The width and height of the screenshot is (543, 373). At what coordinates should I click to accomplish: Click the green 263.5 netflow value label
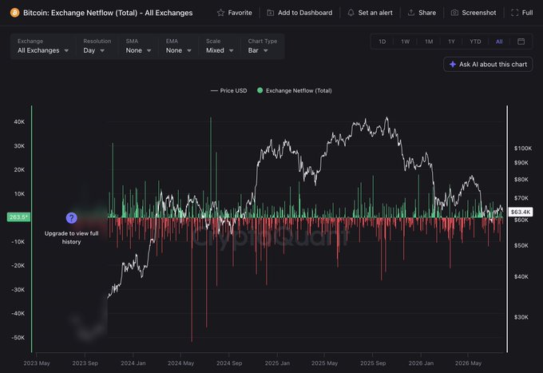coord(18,217)
